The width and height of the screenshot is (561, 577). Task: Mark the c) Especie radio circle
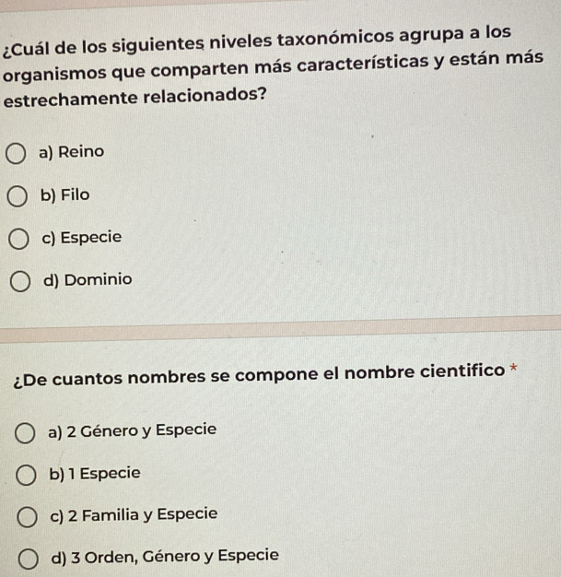pos(18,239)
